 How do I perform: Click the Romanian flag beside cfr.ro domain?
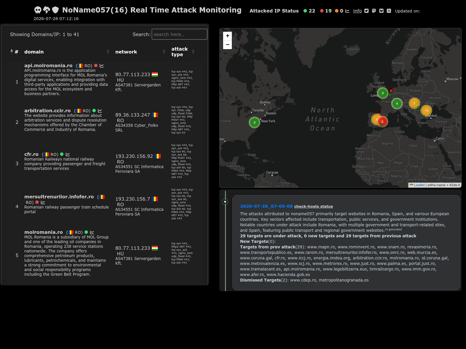(46, 154)
